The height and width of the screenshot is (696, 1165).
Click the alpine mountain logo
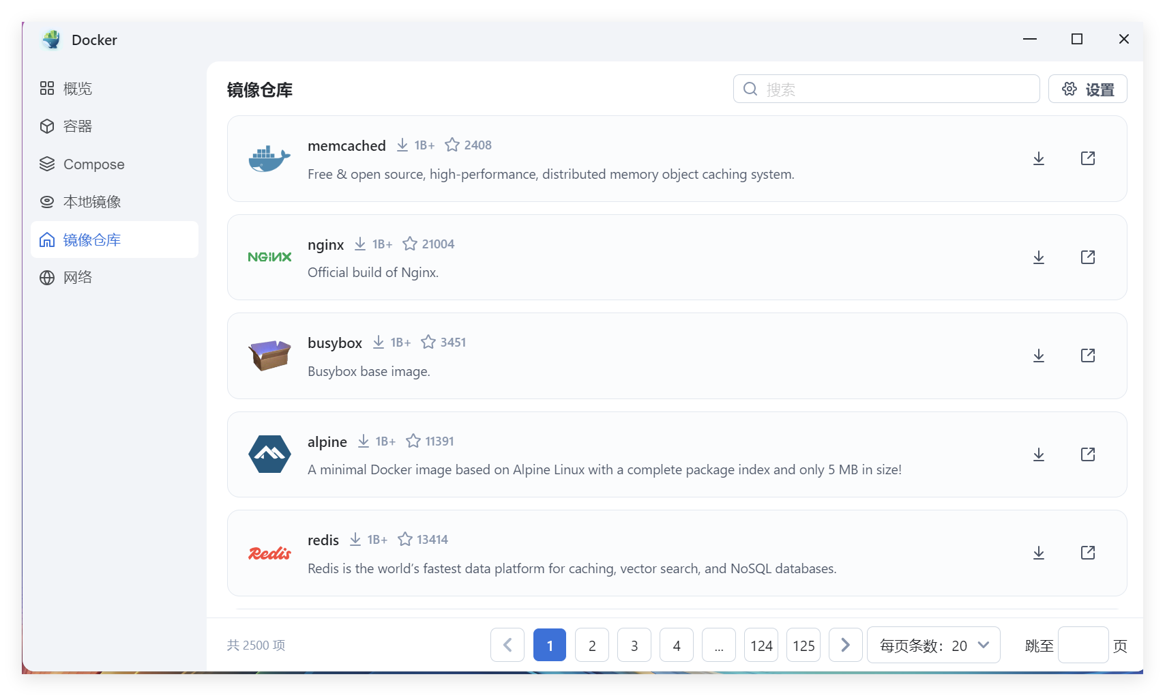click(x=269, y=454)
